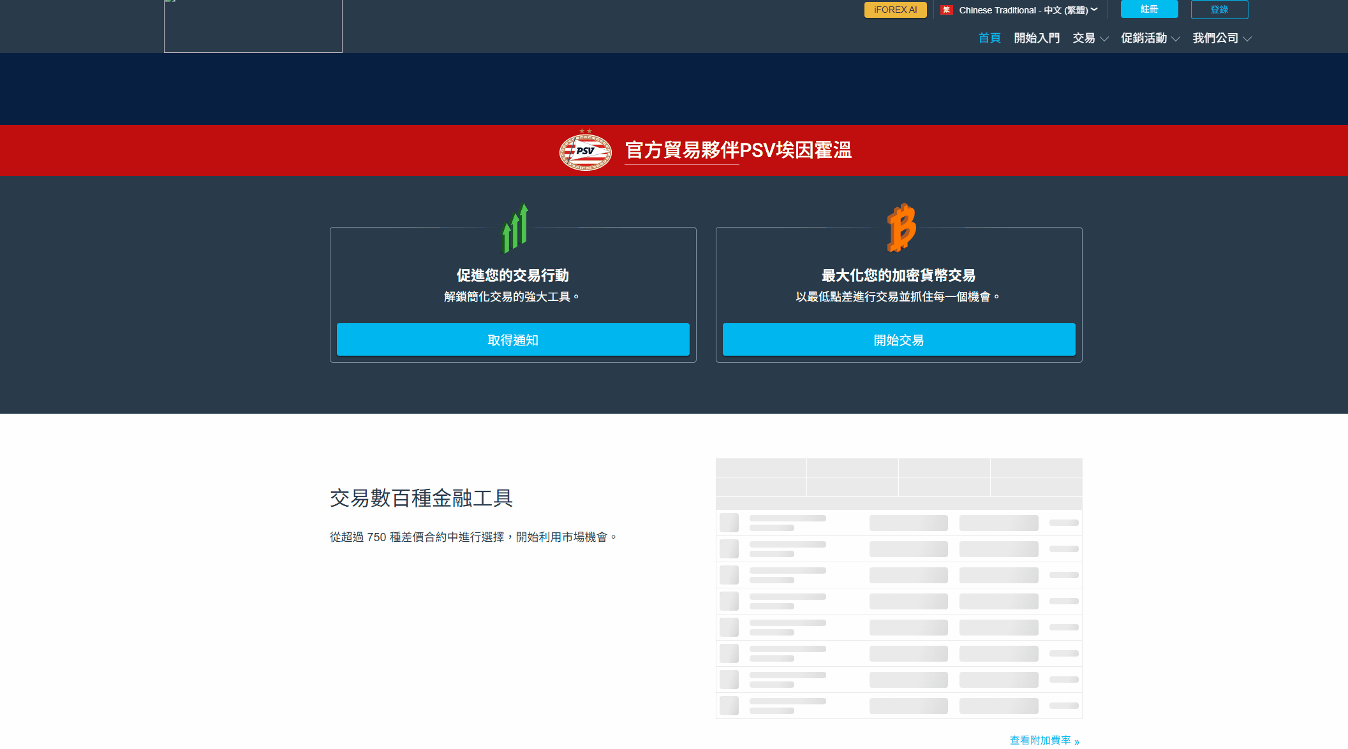Click the PSV club crest icon
The image size is (1348, 749).
pos(585,150)
